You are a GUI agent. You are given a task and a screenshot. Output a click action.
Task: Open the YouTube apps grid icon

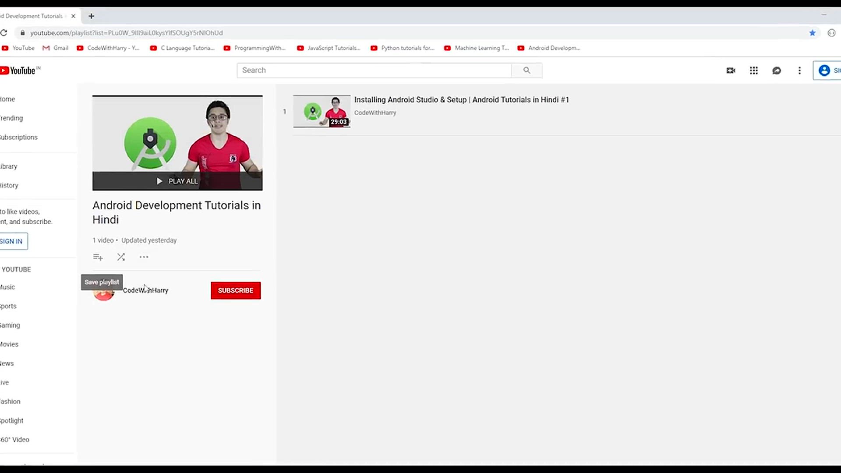point(753,71)
